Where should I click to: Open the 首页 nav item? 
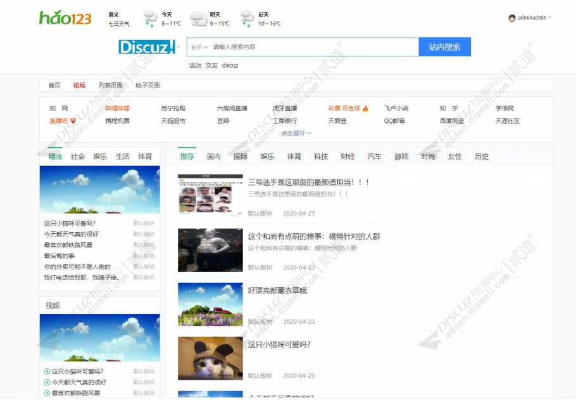[x=54, y=86]
